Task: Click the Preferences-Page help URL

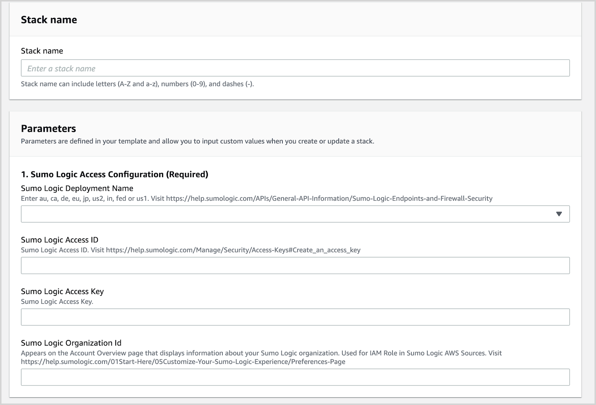Action: tap(183, 362)
